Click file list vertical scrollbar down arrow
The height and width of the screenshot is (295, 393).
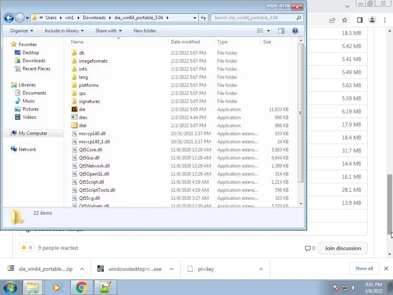(x=301, y=204)
